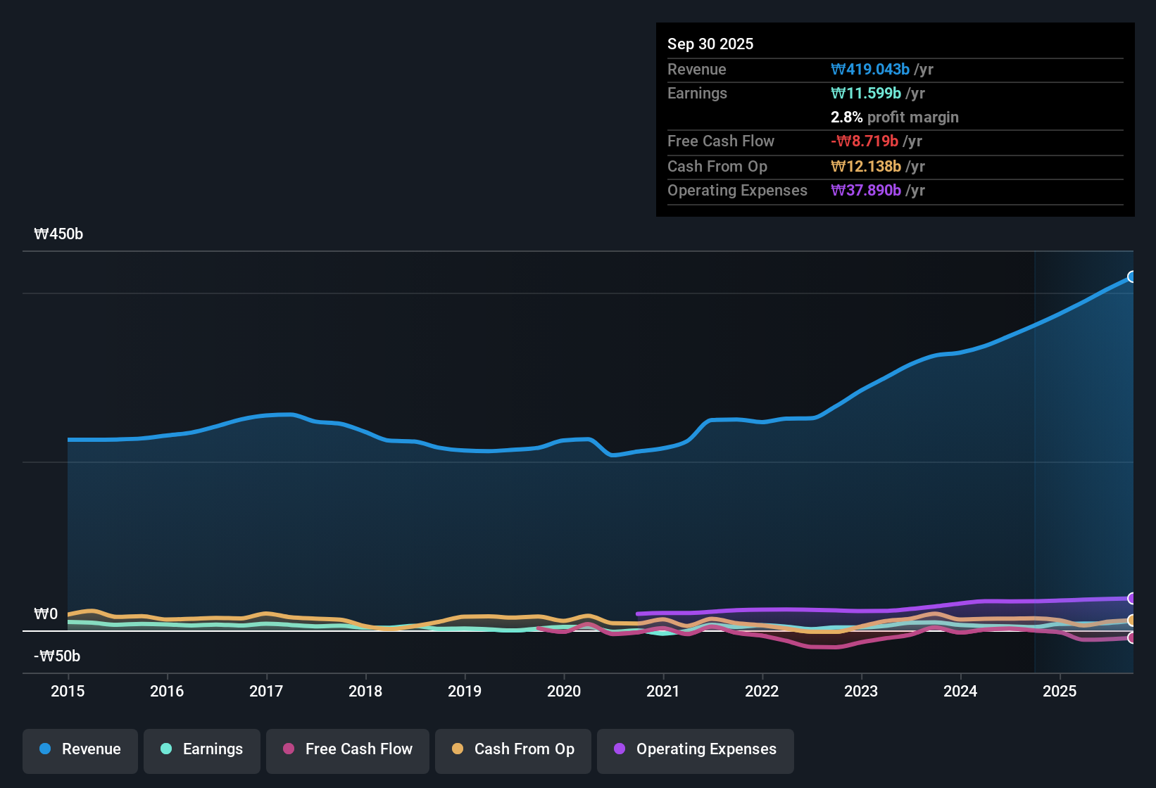
Task: Select the 2020 year label on the axis
Action: coord(564,692)
